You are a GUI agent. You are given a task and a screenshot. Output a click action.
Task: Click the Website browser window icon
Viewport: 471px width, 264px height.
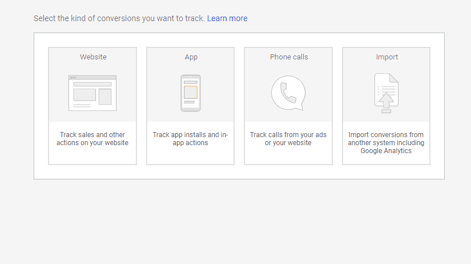click(x=92, y=93)
